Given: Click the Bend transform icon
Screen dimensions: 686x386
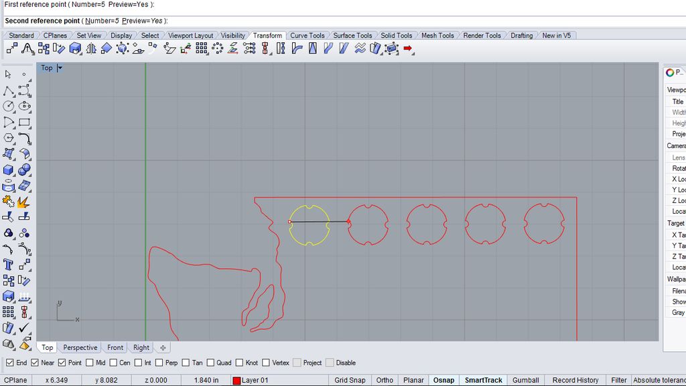Looking at the screenshot, I should point(297,48).
